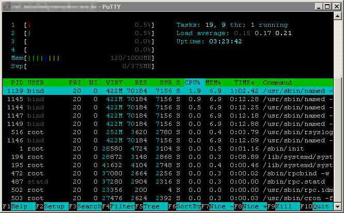Screen dimensions: 344x213
Task: Select the systemd process PID 195
Action: (x=168, y=165)
